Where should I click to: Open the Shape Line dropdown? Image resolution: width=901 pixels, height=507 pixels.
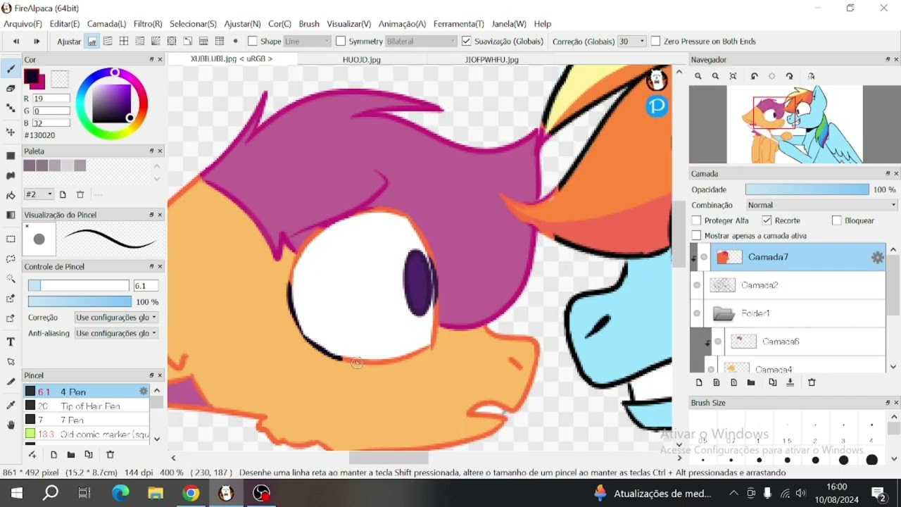point(307,42)
